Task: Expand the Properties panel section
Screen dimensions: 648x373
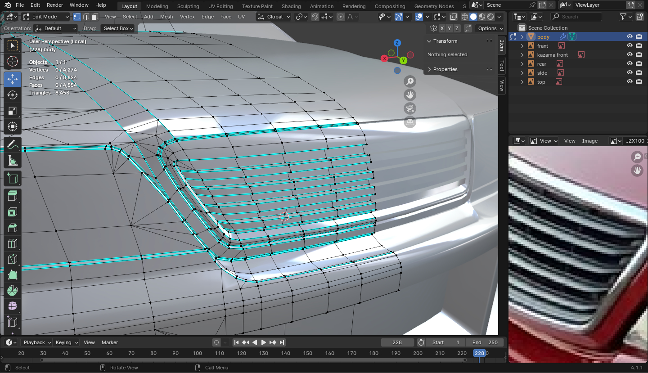Action: (445, 69)
